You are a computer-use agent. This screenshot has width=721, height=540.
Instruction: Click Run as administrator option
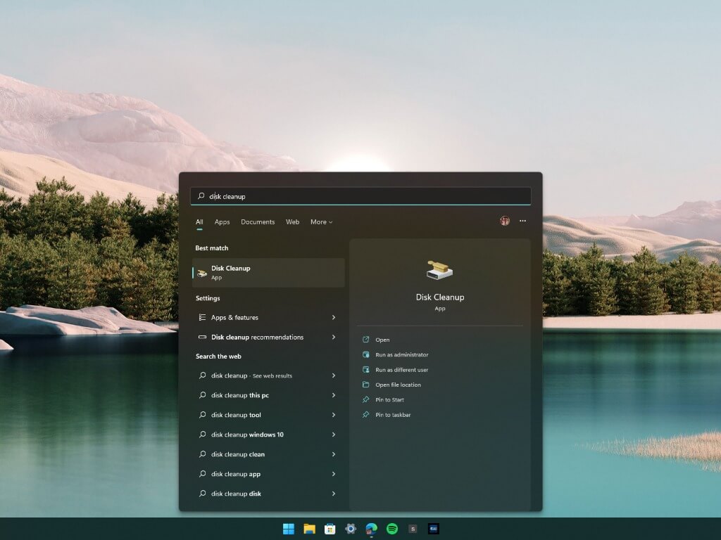(401, 355)
